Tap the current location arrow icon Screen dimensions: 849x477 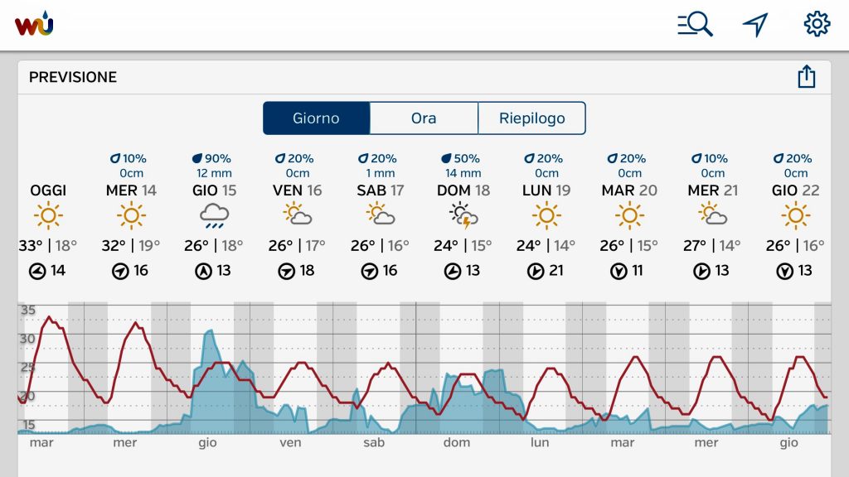(x=755, y=24)
